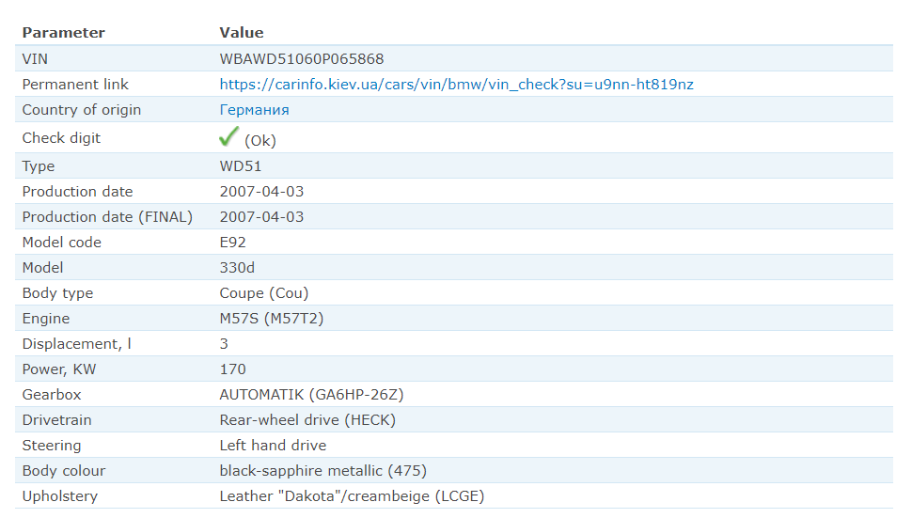Select the Coupe (Cou) body type text
The image size is (912, 518).
263,293
